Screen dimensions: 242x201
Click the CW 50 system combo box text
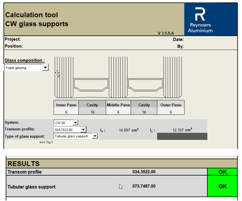click(x=60, y=123)
